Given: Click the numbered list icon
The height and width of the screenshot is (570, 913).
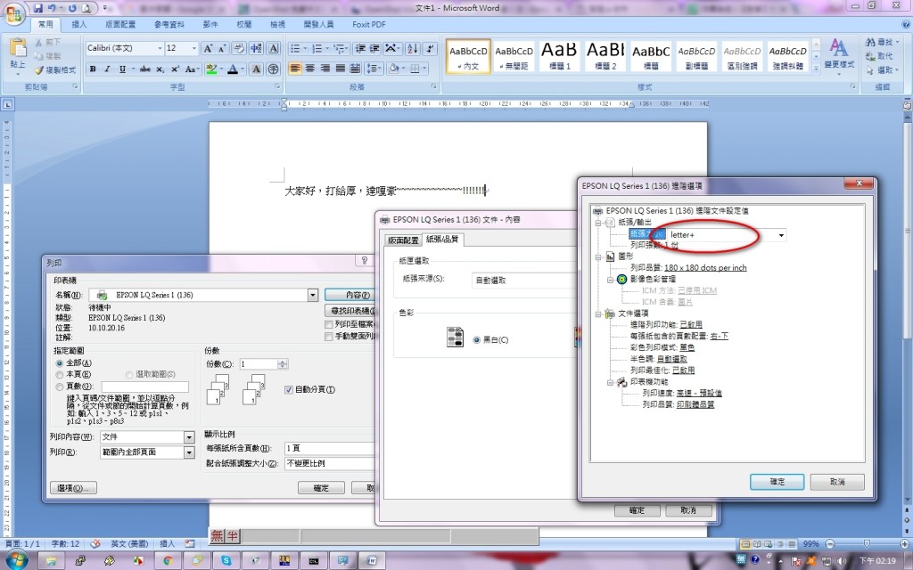Looking at the screenshot, I should [317, 48].
